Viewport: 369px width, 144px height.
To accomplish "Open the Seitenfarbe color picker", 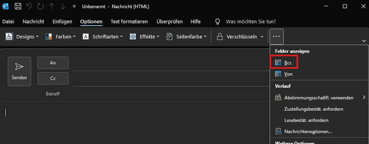I will point(186,37).
